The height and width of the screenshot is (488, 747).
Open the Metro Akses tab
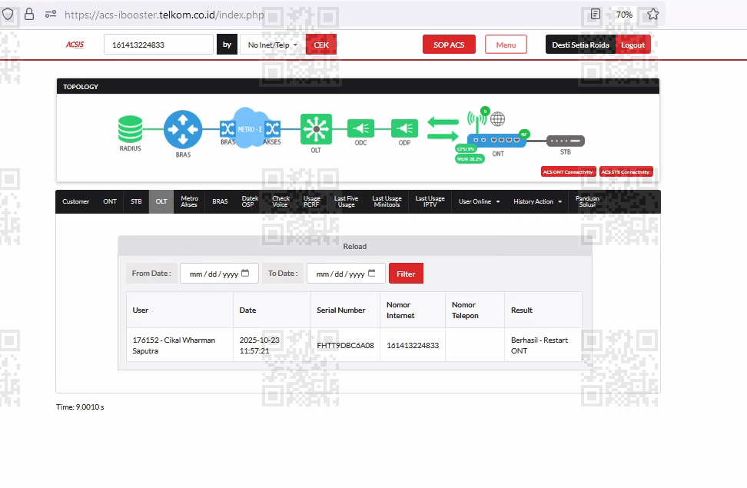[x=189, y=201]
